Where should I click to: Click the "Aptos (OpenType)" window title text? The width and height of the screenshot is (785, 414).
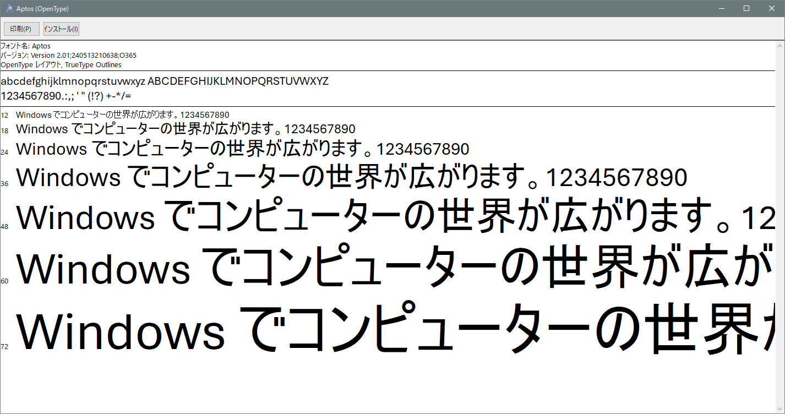pyautogui.click(x=43, y=9)
